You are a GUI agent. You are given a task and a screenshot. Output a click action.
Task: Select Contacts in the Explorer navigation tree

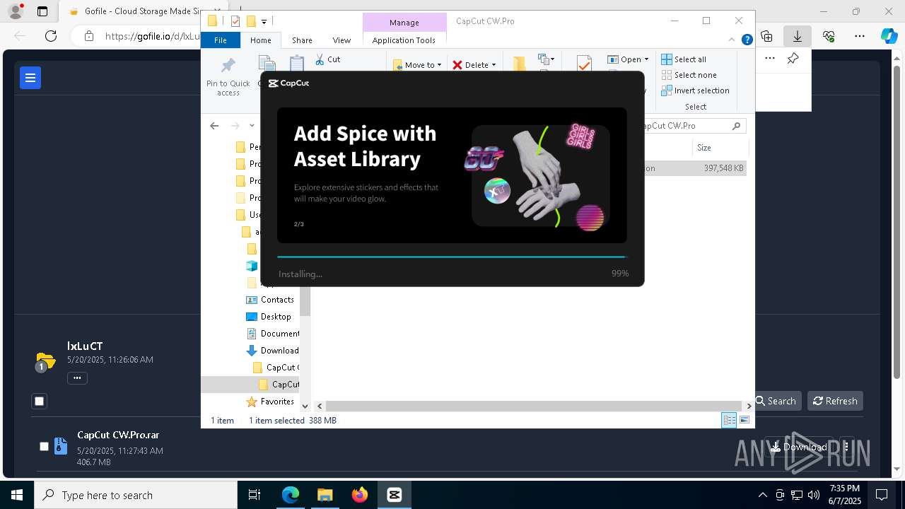click(277, 300)
